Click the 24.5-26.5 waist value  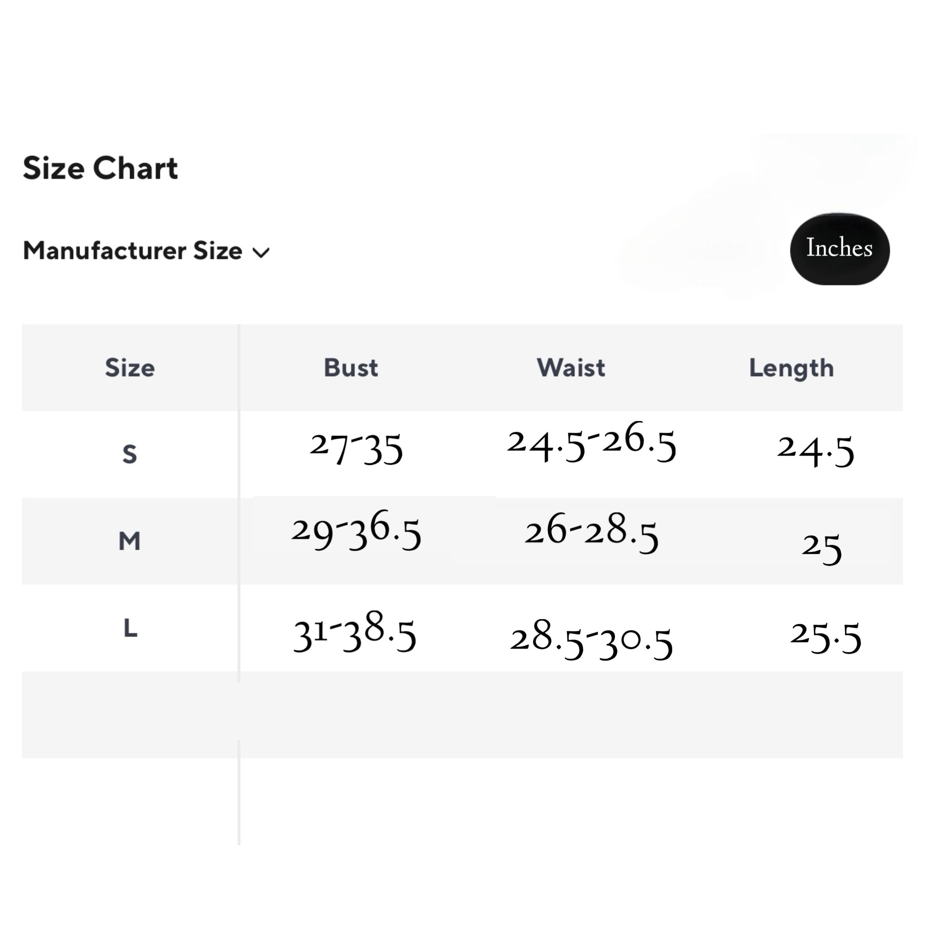[x=591, y=442]
